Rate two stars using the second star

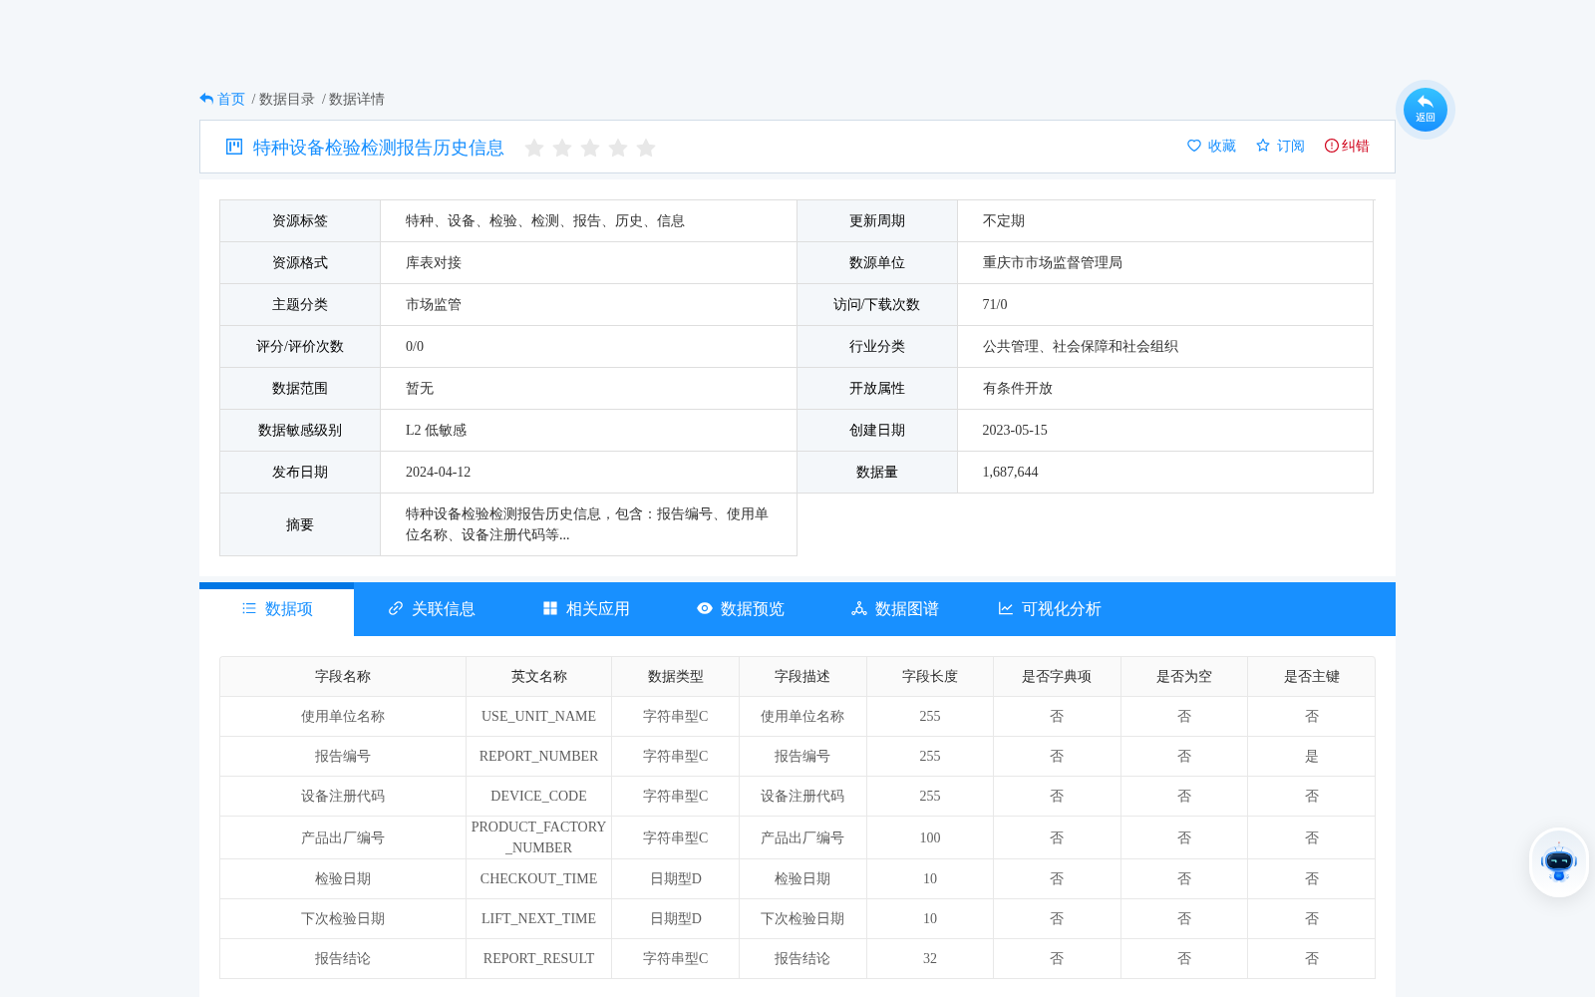pyautogui.click(x=562, y=148)
